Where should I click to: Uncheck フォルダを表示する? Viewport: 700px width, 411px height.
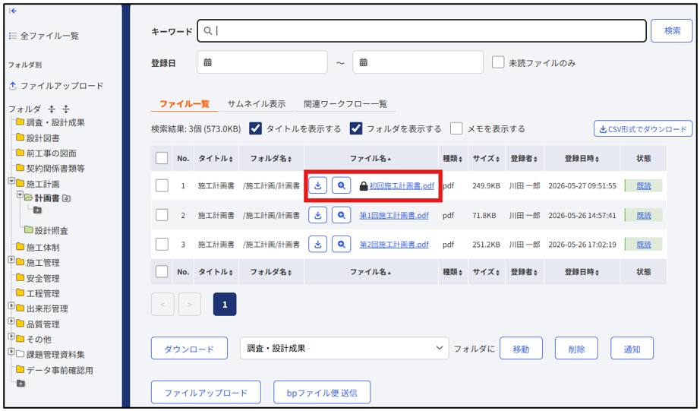(x=356, y=128)
